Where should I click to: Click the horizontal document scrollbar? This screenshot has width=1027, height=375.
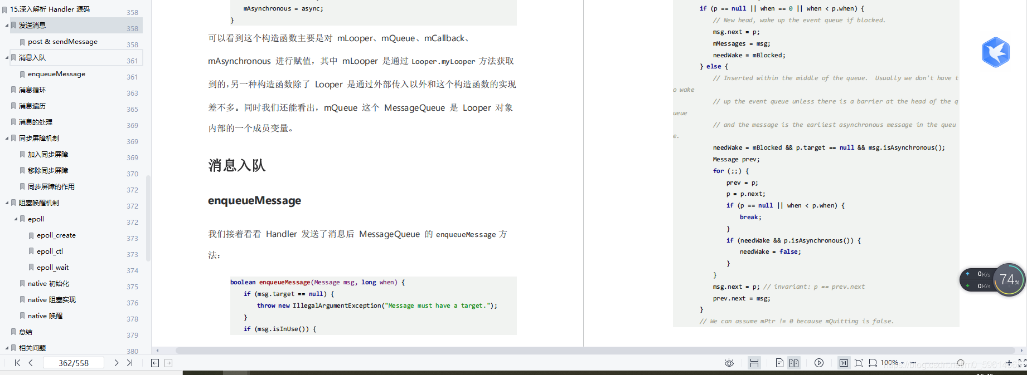pos(595,351)
